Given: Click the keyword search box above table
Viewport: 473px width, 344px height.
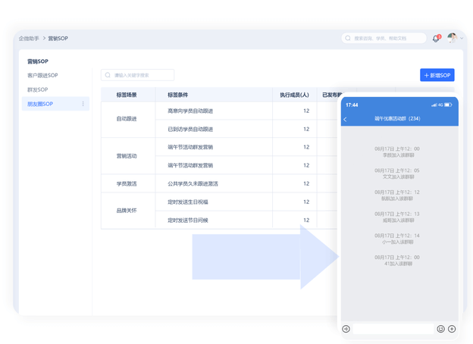Looking at the screenshot, I should [142, 75].
